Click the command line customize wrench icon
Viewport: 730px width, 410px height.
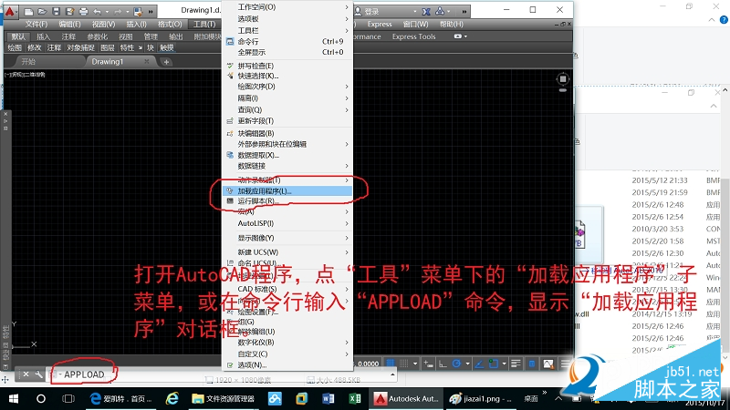click(39, 374)
